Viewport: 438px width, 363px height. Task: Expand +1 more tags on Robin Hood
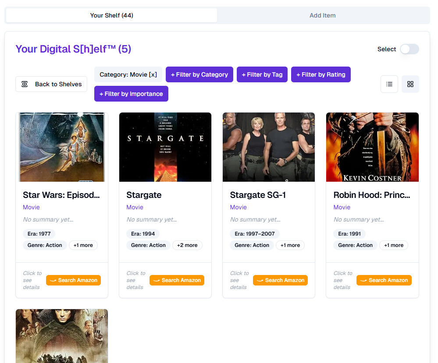(x=394, y=245)
